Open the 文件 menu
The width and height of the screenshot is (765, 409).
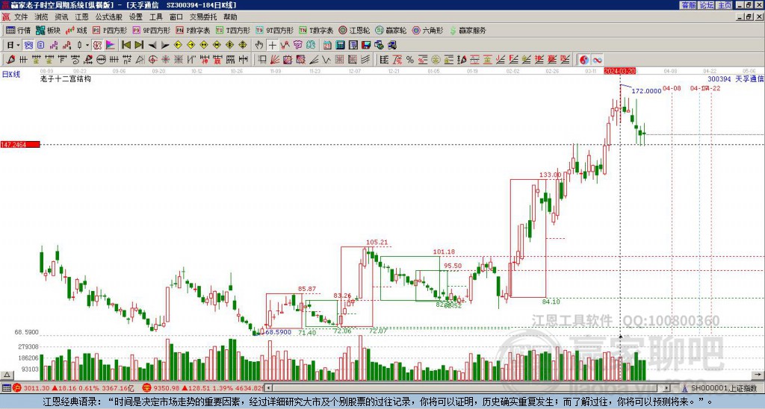(21, 17)
